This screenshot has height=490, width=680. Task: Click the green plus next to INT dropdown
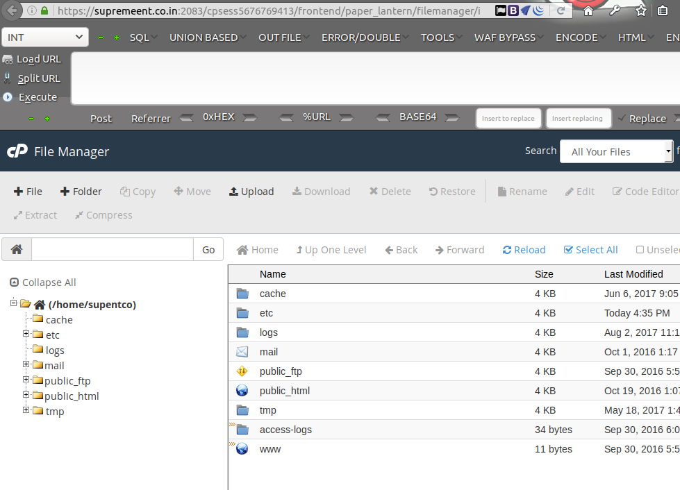(117, 37)
